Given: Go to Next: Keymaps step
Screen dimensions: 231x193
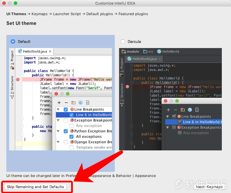Looking at the screenshot, I should pos(209,187).
